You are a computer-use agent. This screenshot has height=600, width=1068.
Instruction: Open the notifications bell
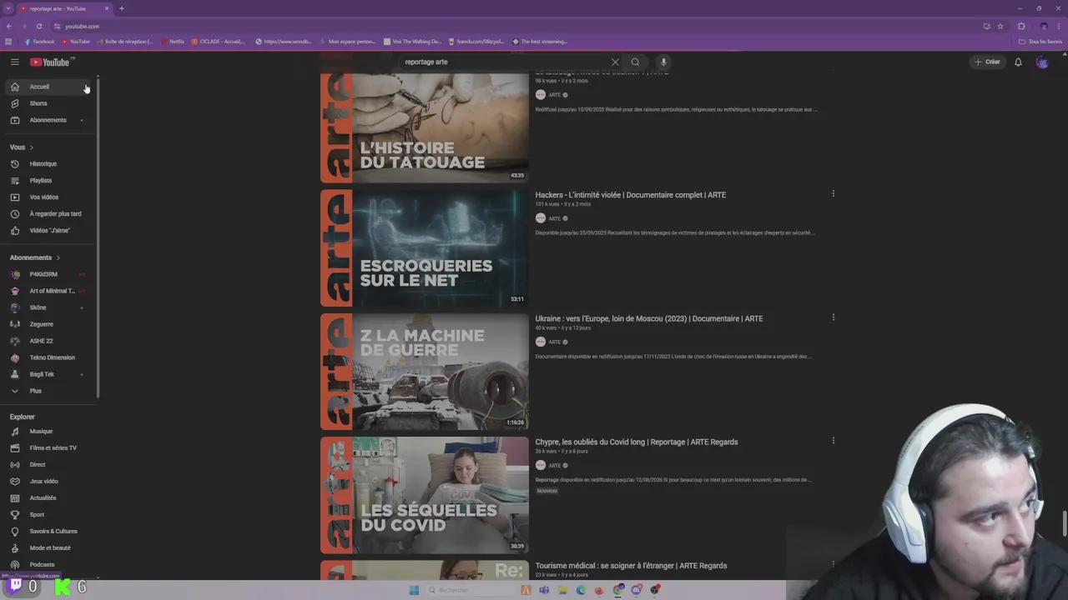click(1018, 62)
